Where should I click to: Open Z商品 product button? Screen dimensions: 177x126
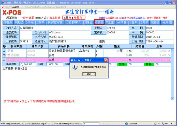tap(146, 22)
